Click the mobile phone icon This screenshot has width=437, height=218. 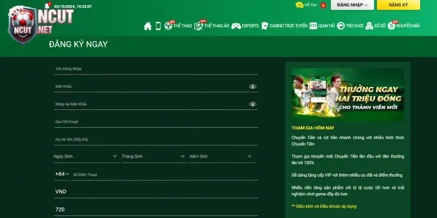click(158, 26)
